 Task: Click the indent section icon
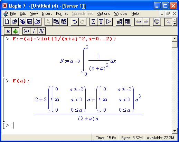coord(127,22)
